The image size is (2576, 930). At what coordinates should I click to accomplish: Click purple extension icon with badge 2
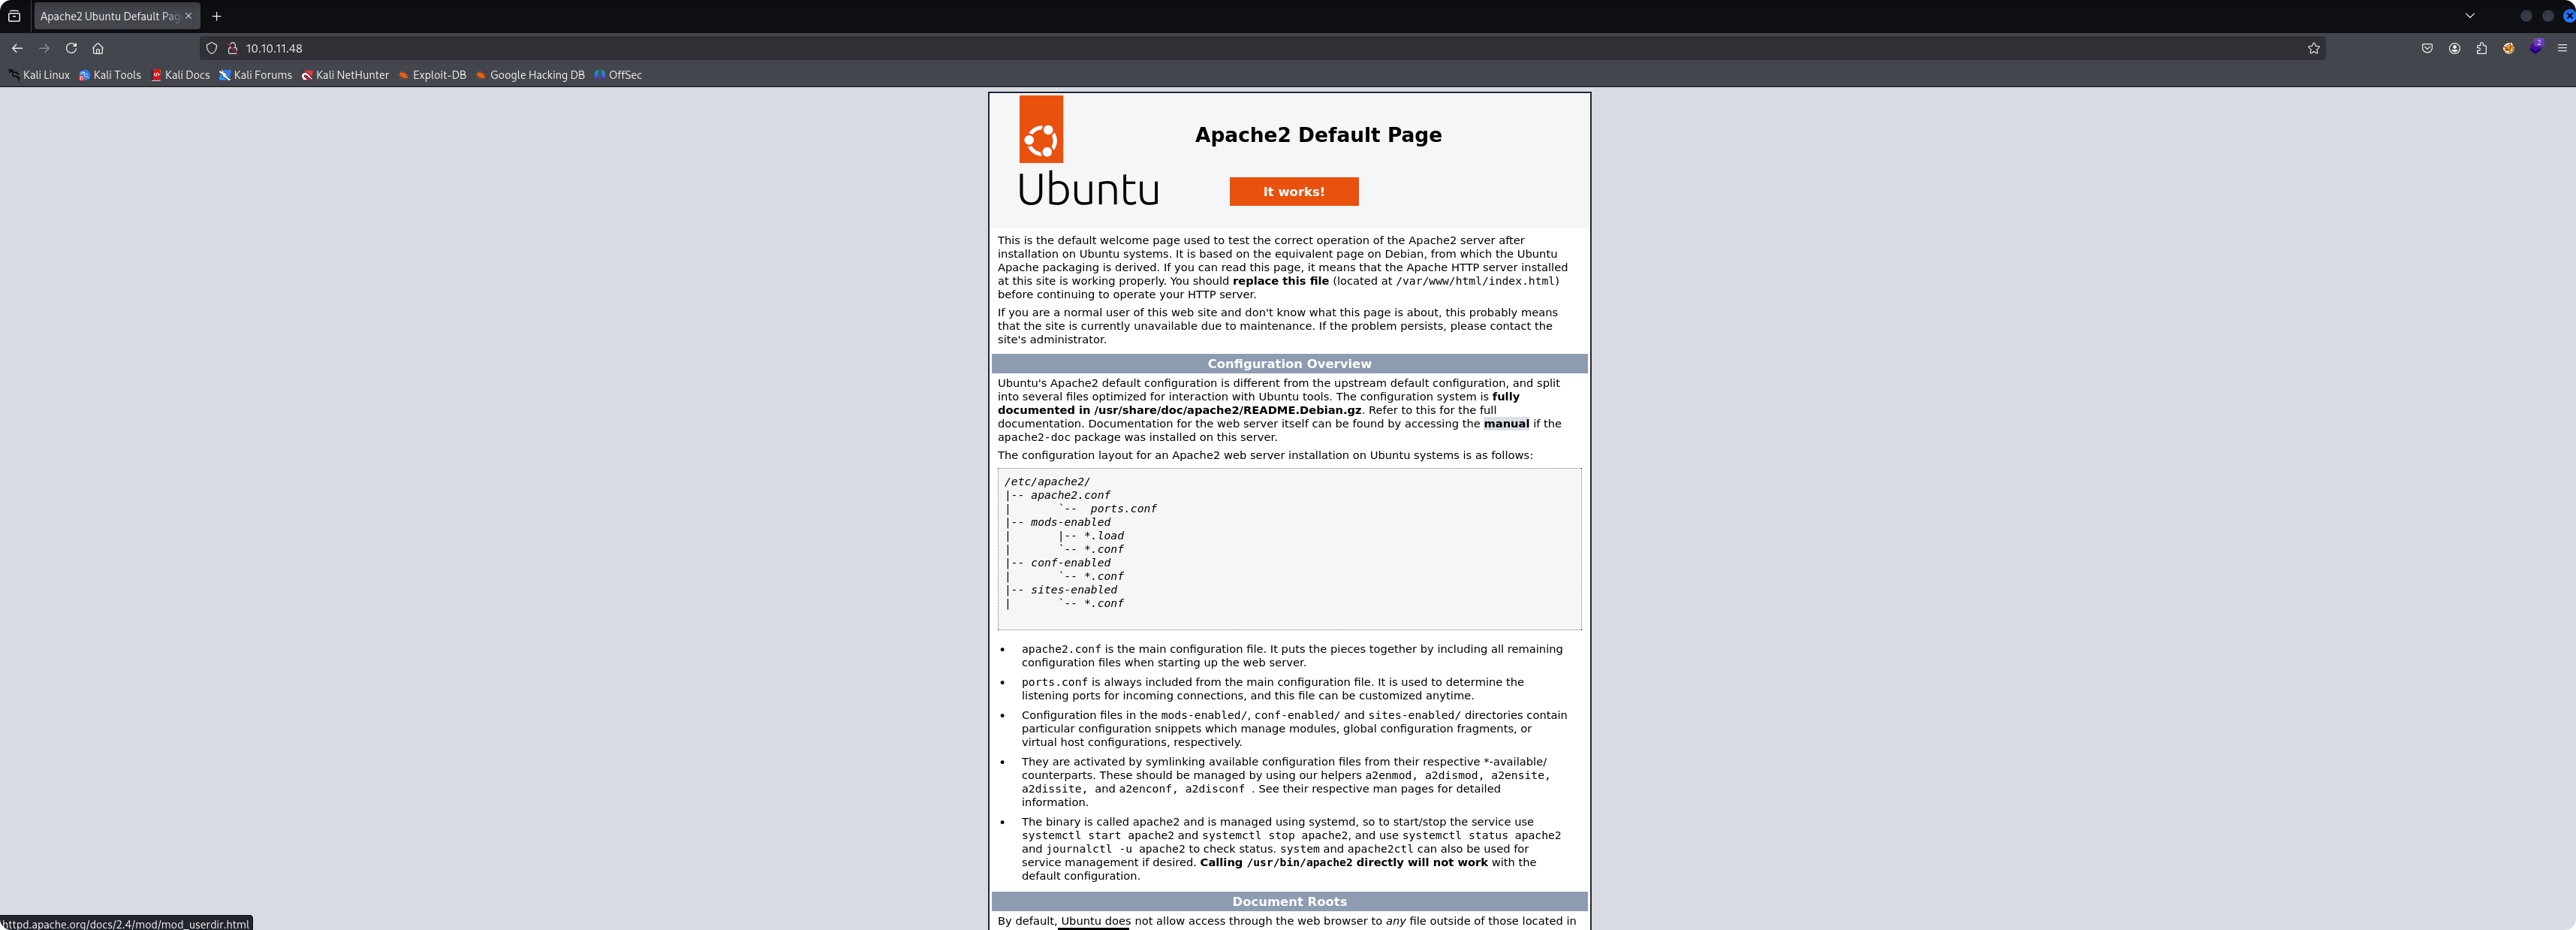[2535, 48]
